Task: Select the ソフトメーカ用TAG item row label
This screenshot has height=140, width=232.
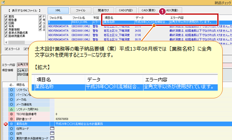Action: coord(27,109)
